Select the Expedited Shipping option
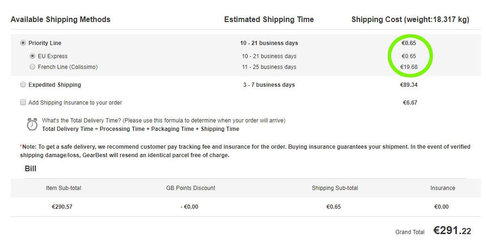 point(23,85)
